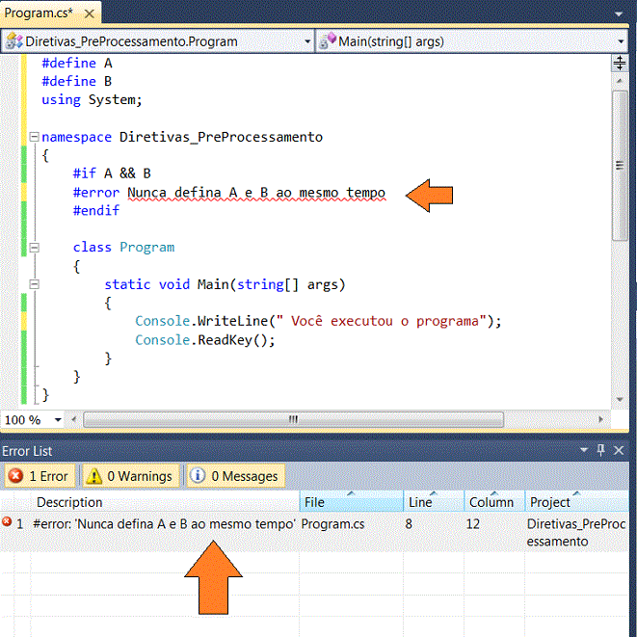This screenshot has height=637, width=637.
Task: Open the Error List window options arrow
Action: point(584,450)
